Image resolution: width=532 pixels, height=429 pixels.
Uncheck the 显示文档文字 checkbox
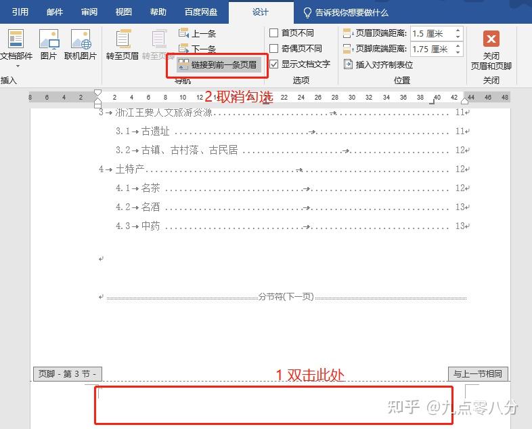click(273, 64)
